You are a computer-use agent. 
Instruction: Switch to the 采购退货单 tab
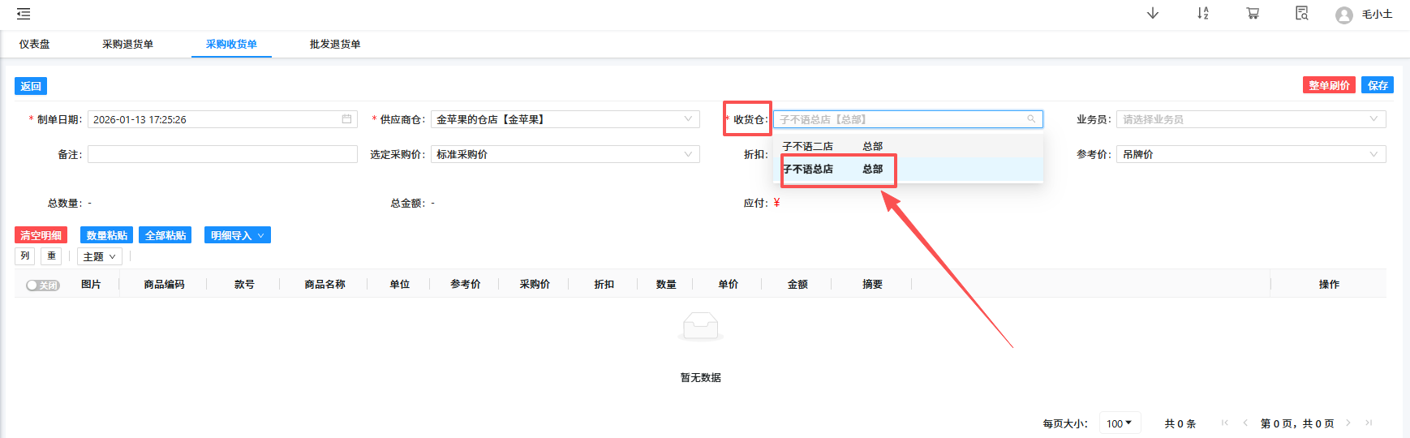tap(127, 45)
